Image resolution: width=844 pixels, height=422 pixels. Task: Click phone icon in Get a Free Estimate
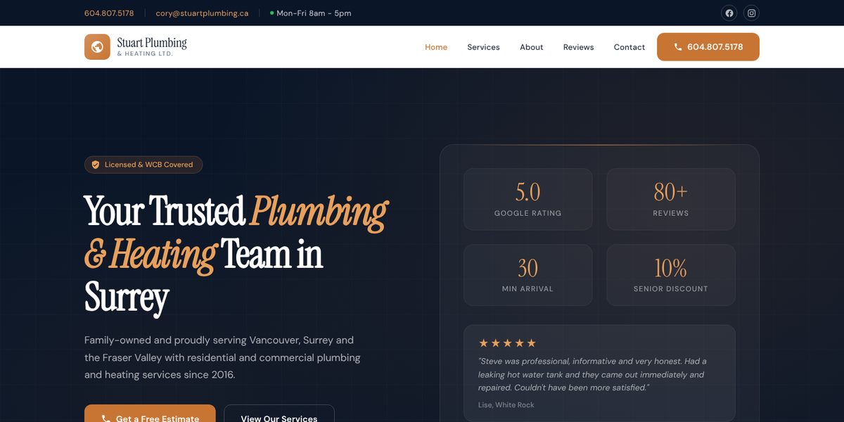point(105,418)
